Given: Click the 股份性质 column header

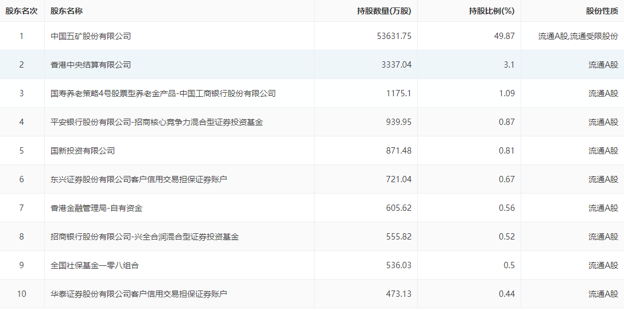Looking at the screenshot, I should 602,11.
